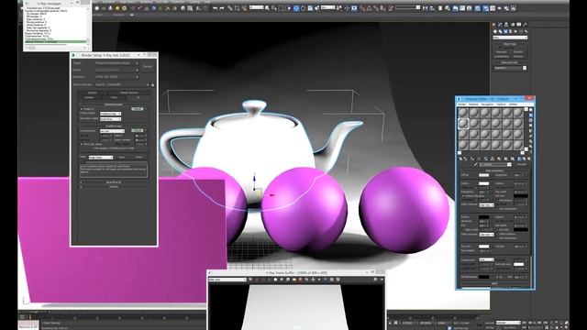Open irradiance map Mode dropdown
The height and width of the screenshot is (330, 587).
[100, 157]
